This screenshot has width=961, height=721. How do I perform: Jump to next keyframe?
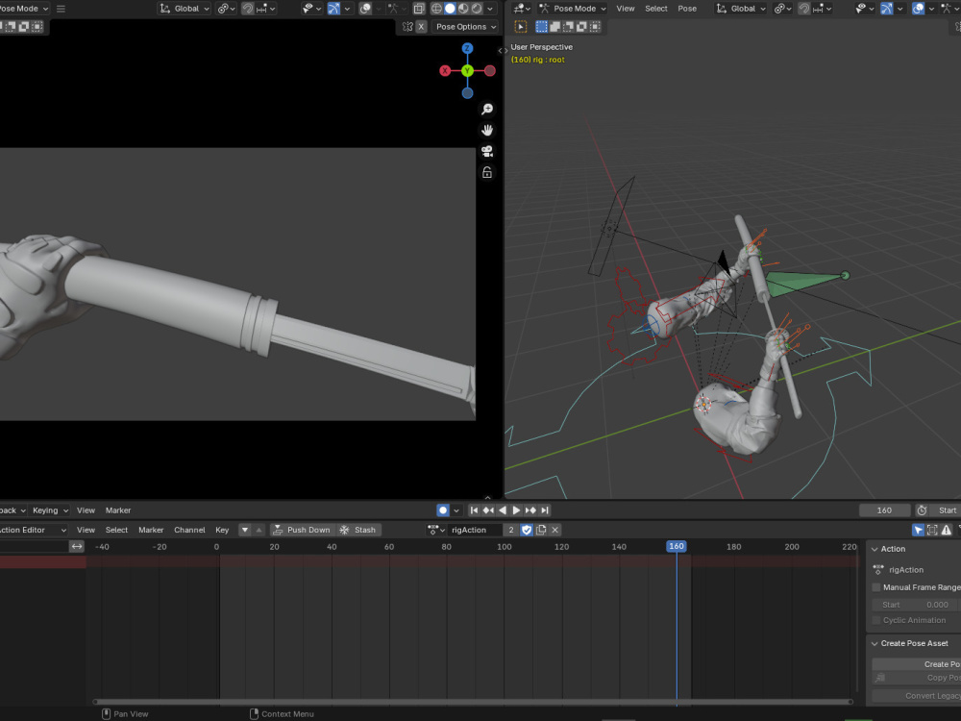point(530,510)
